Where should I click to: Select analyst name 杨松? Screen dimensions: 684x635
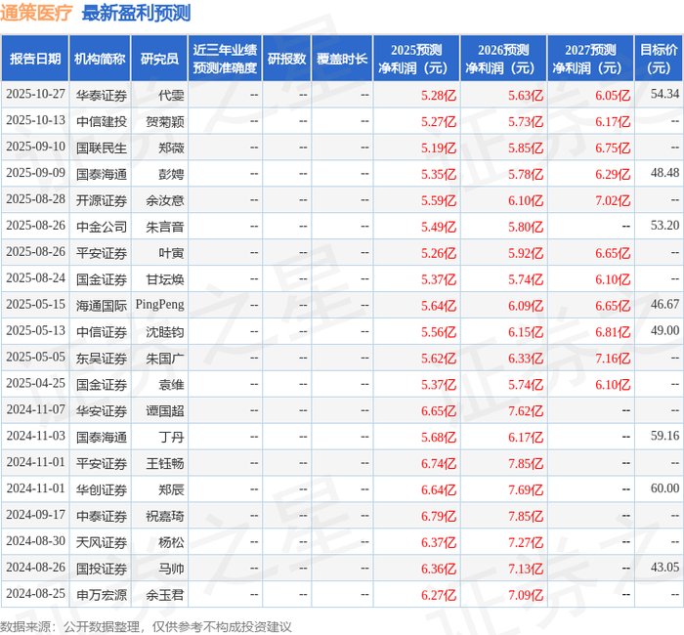[x=171, y=542]
